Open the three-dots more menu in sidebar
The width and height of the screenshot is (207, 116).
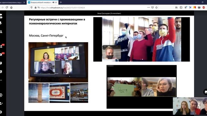tap(1, 80)
